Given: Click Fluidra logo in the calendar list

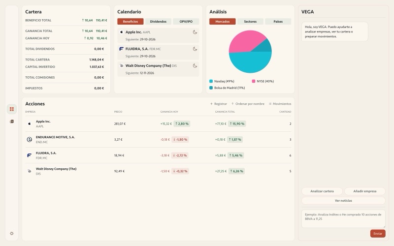Looking at the screenshot, I should (x=121, y=49).
